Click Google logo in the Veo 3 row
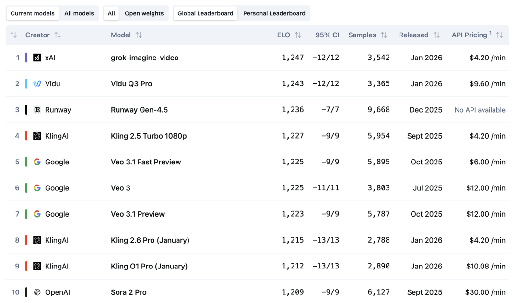The height and width of the screenshot is (303, 518). (x=37, y=188)
